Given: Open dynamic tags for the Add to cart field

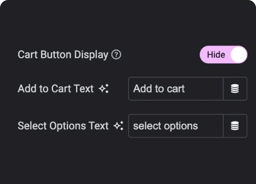Looking at the screenshot, I should [235, 88].
